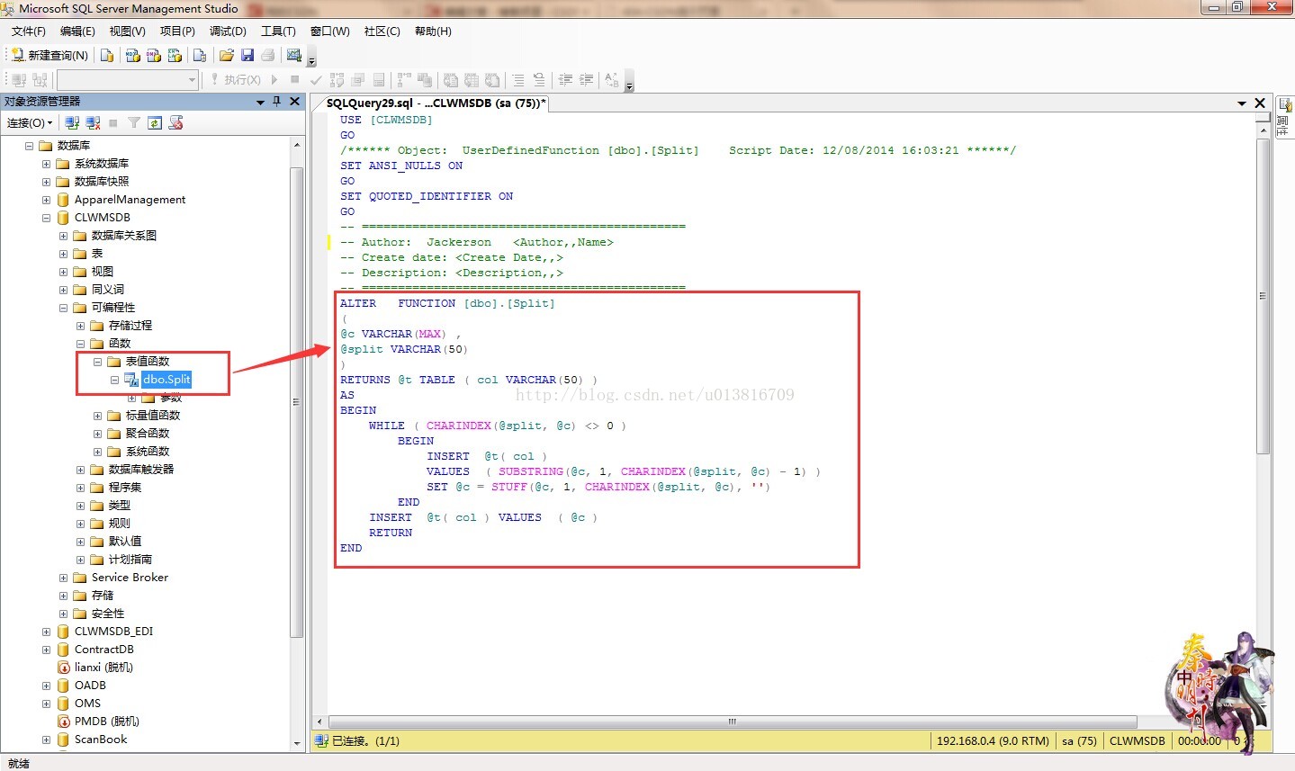Image resolution: width=1295 pixels, height=771 pixels.
Task: Click the 192.168.0.4 (9.0 RTM) server status text
Action: (x=993, y=741)
